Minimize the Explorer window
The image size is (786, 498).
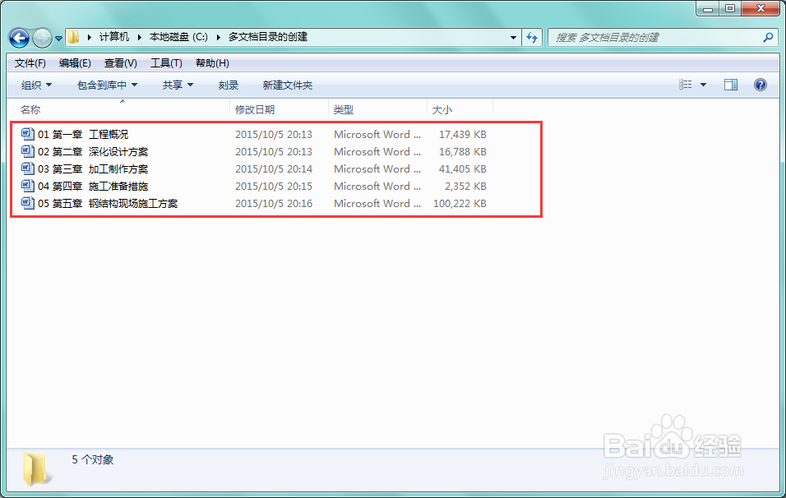click(707, 8)
